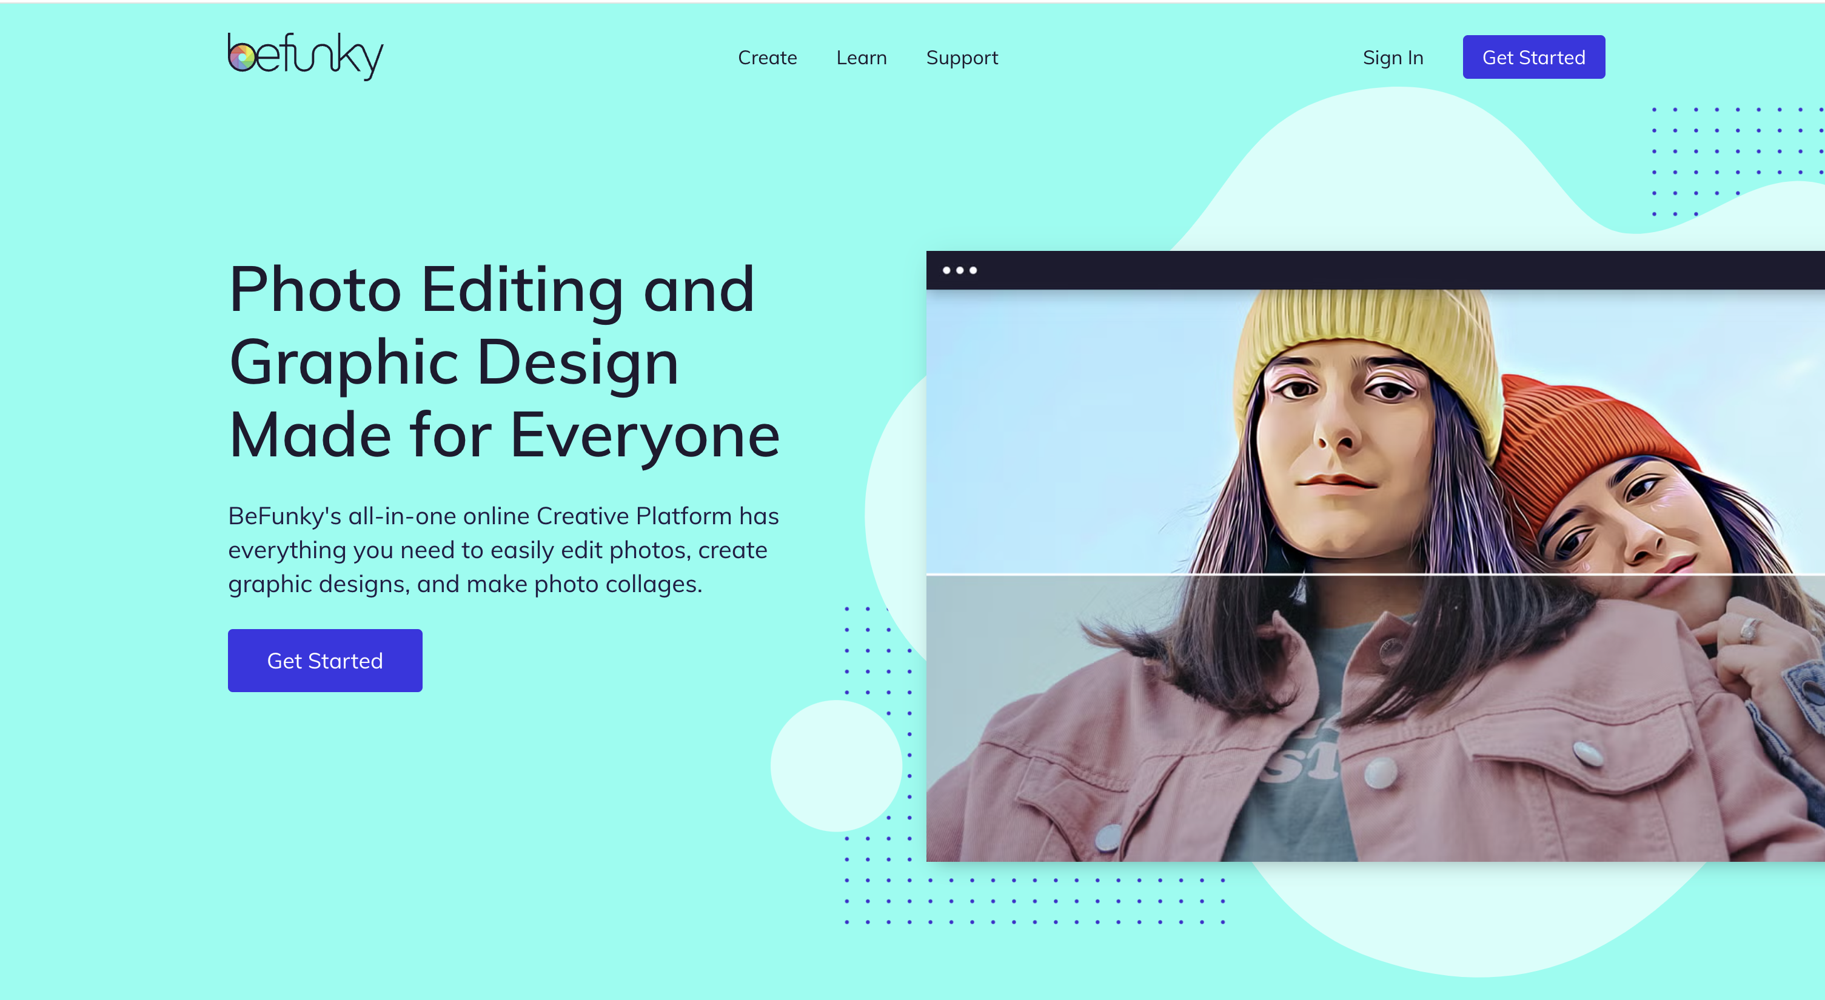Click the three dots in the preview window bar

pyautogui.click(x=959, y=270)
